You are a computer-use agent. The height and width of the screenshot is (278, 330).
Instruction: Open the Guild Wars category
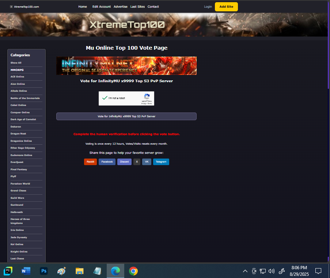(x=17, y=198)
